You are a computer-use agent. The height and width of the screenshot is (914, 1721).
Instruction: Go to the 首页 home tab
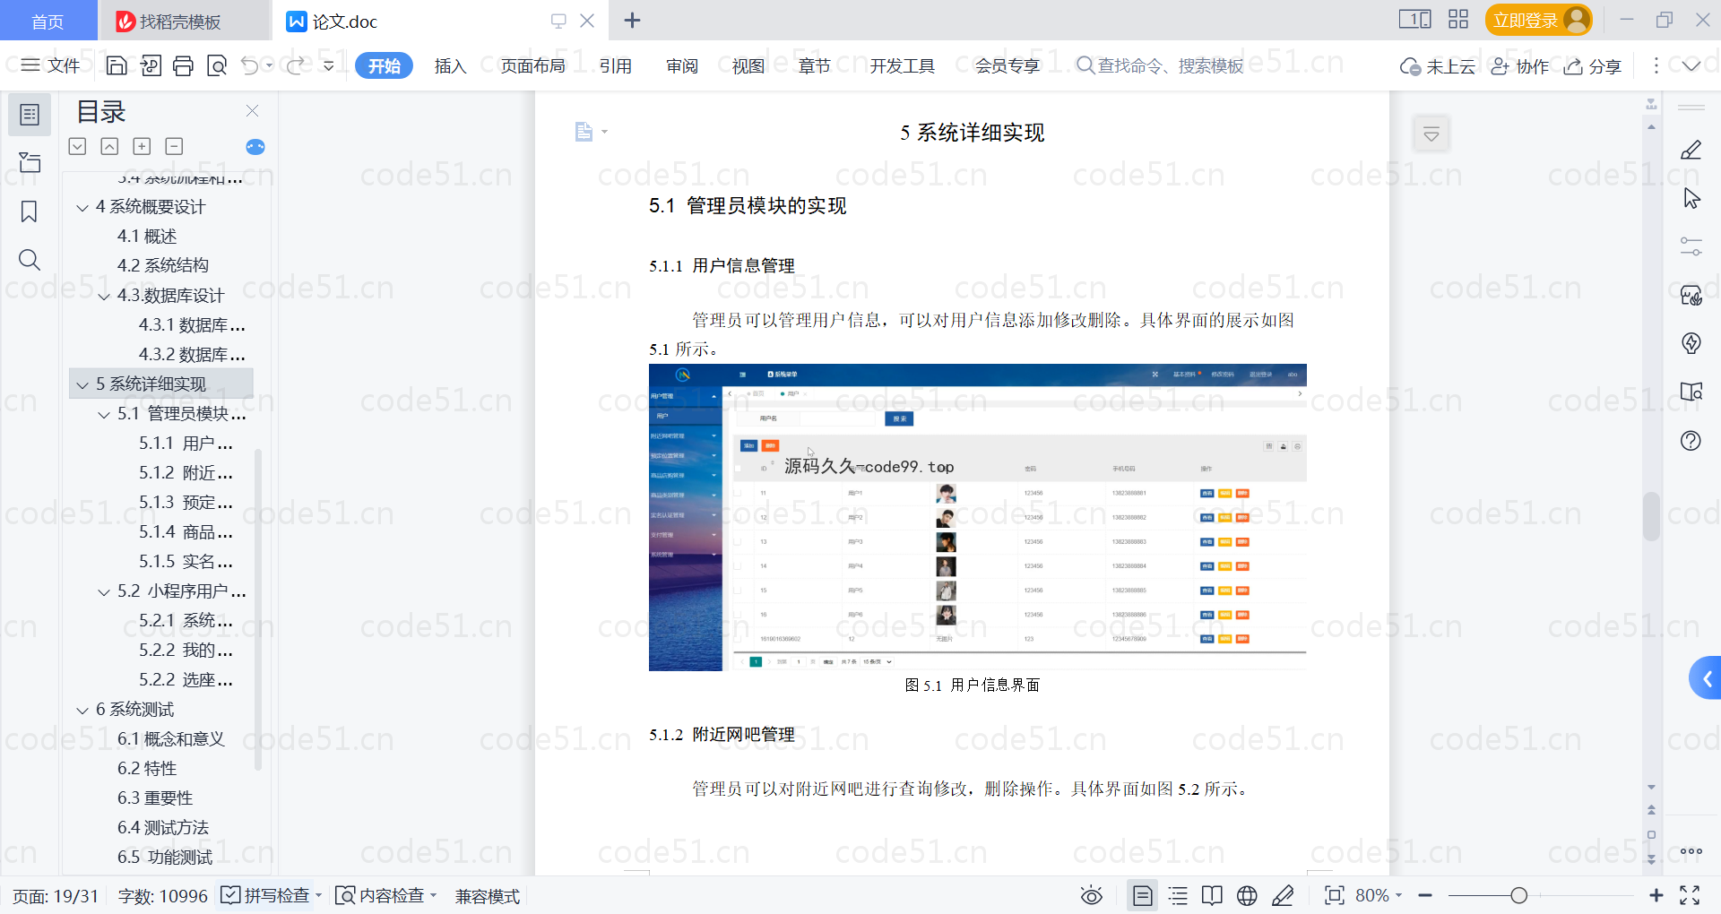click(48, 21)
